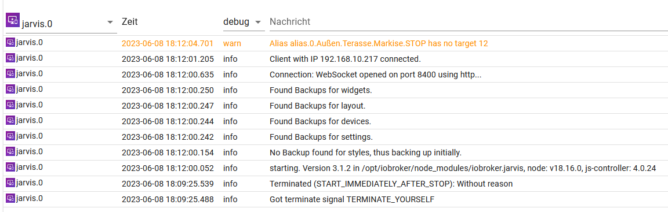Open the jarvis.0 source filter dropdown arrow

(110, 22)
